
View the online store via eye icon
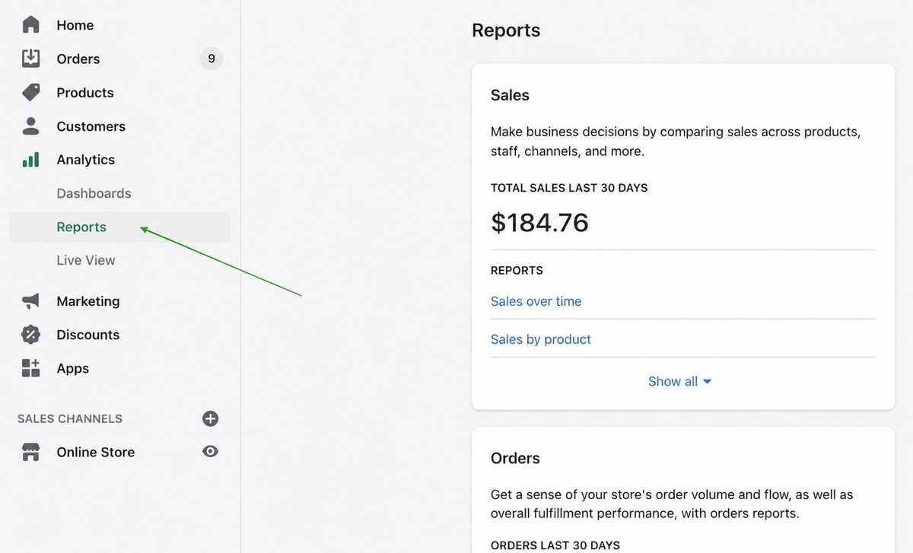pyautogui.click(x=211, y=452)
